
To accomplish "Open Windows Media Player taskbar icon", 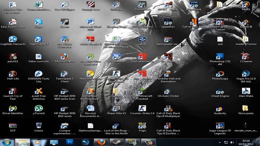I will pos(37,142).
